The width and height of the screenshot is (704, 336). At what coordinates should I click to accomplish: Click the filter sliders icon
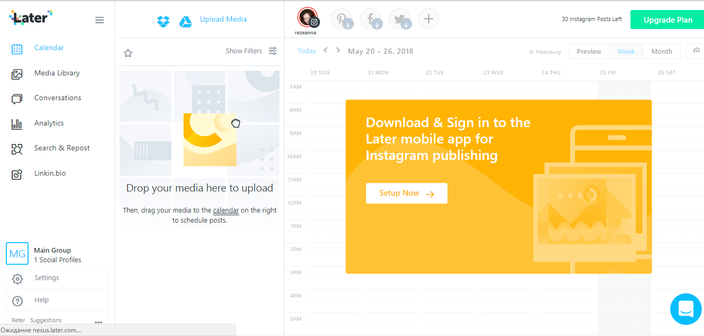coord(273,51)
